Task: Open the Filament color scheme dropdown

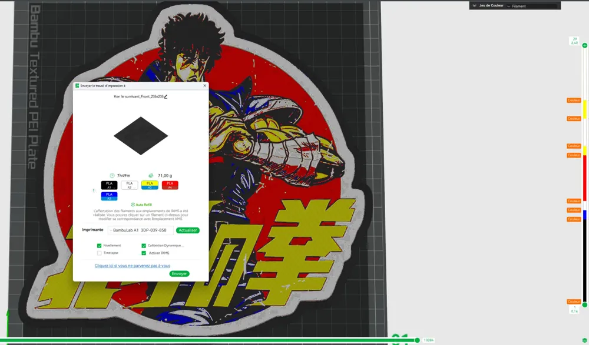Action: [532, 6]
